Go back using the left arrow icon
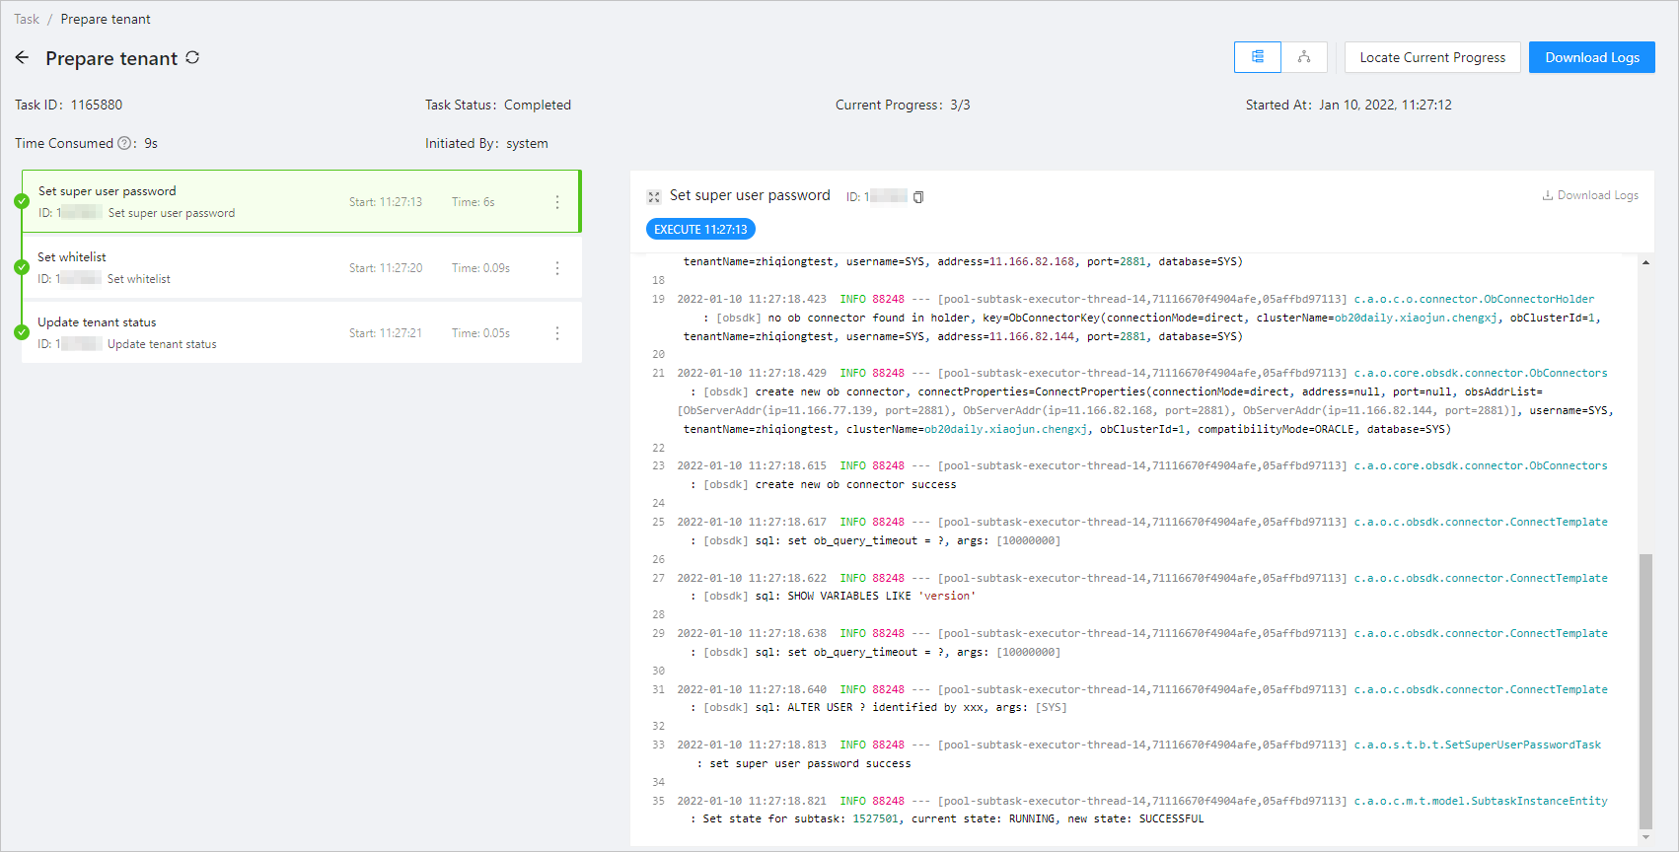1679x852 pixels. tap(22, 58)
